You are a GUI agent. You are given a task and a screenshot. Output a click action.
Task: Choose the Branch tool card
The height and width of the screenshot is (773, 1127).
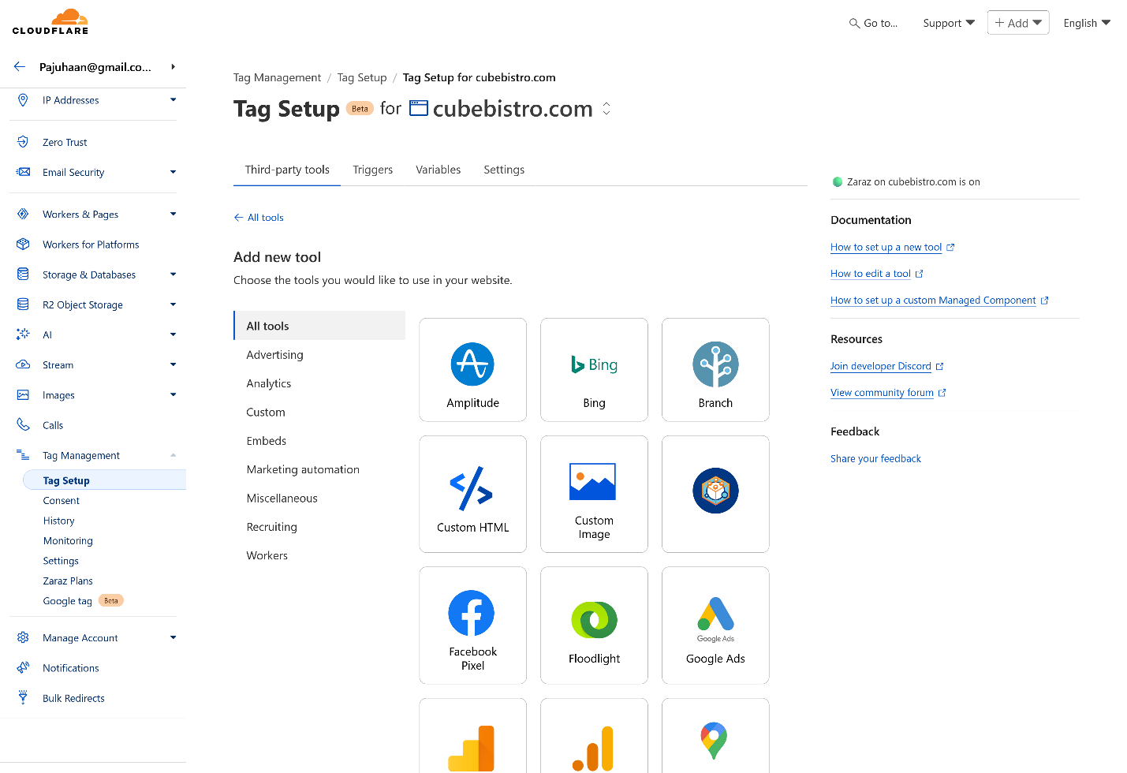pyautogui.click(x=715, y=370)
